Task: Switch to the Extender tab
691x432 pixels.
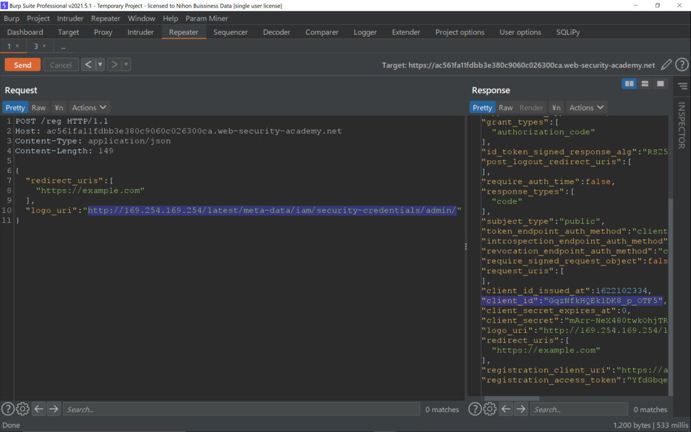Action: [406, 32]
